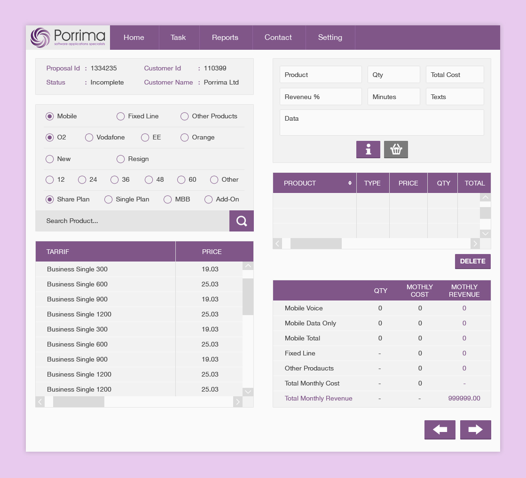Screen dimensions: 526x478
Task: Select the Mobile radio button
Action: [50, 116]
